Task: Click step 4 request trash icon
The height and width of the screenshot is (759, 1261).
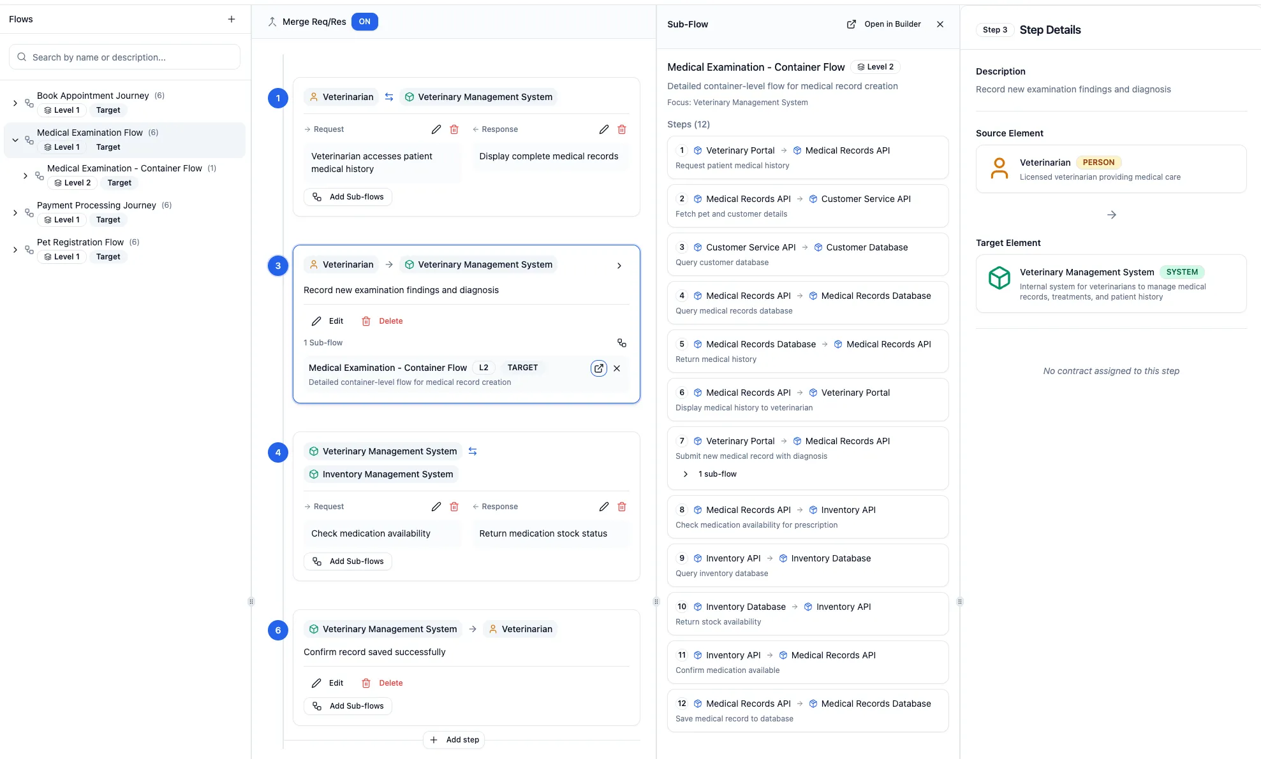Action: [454, 507]
